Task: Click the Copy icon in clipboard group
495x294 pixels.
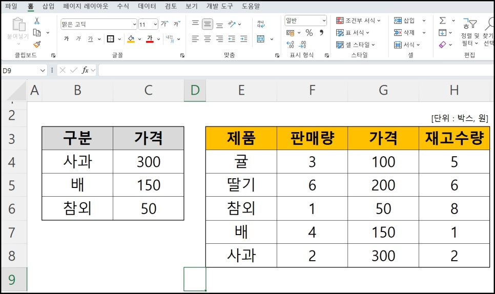Action: (x=37, y=32)
